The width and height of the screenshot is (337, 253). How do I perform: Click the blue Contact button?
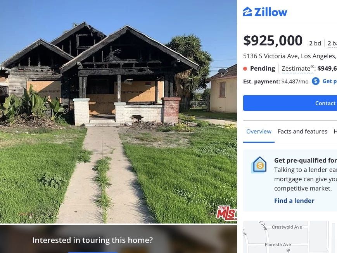pyautogui.click(x=290, y=103)
